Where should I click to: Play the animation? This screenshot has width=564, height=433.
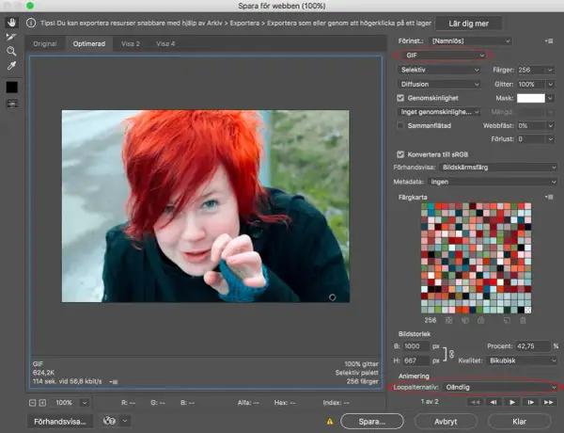512,402
